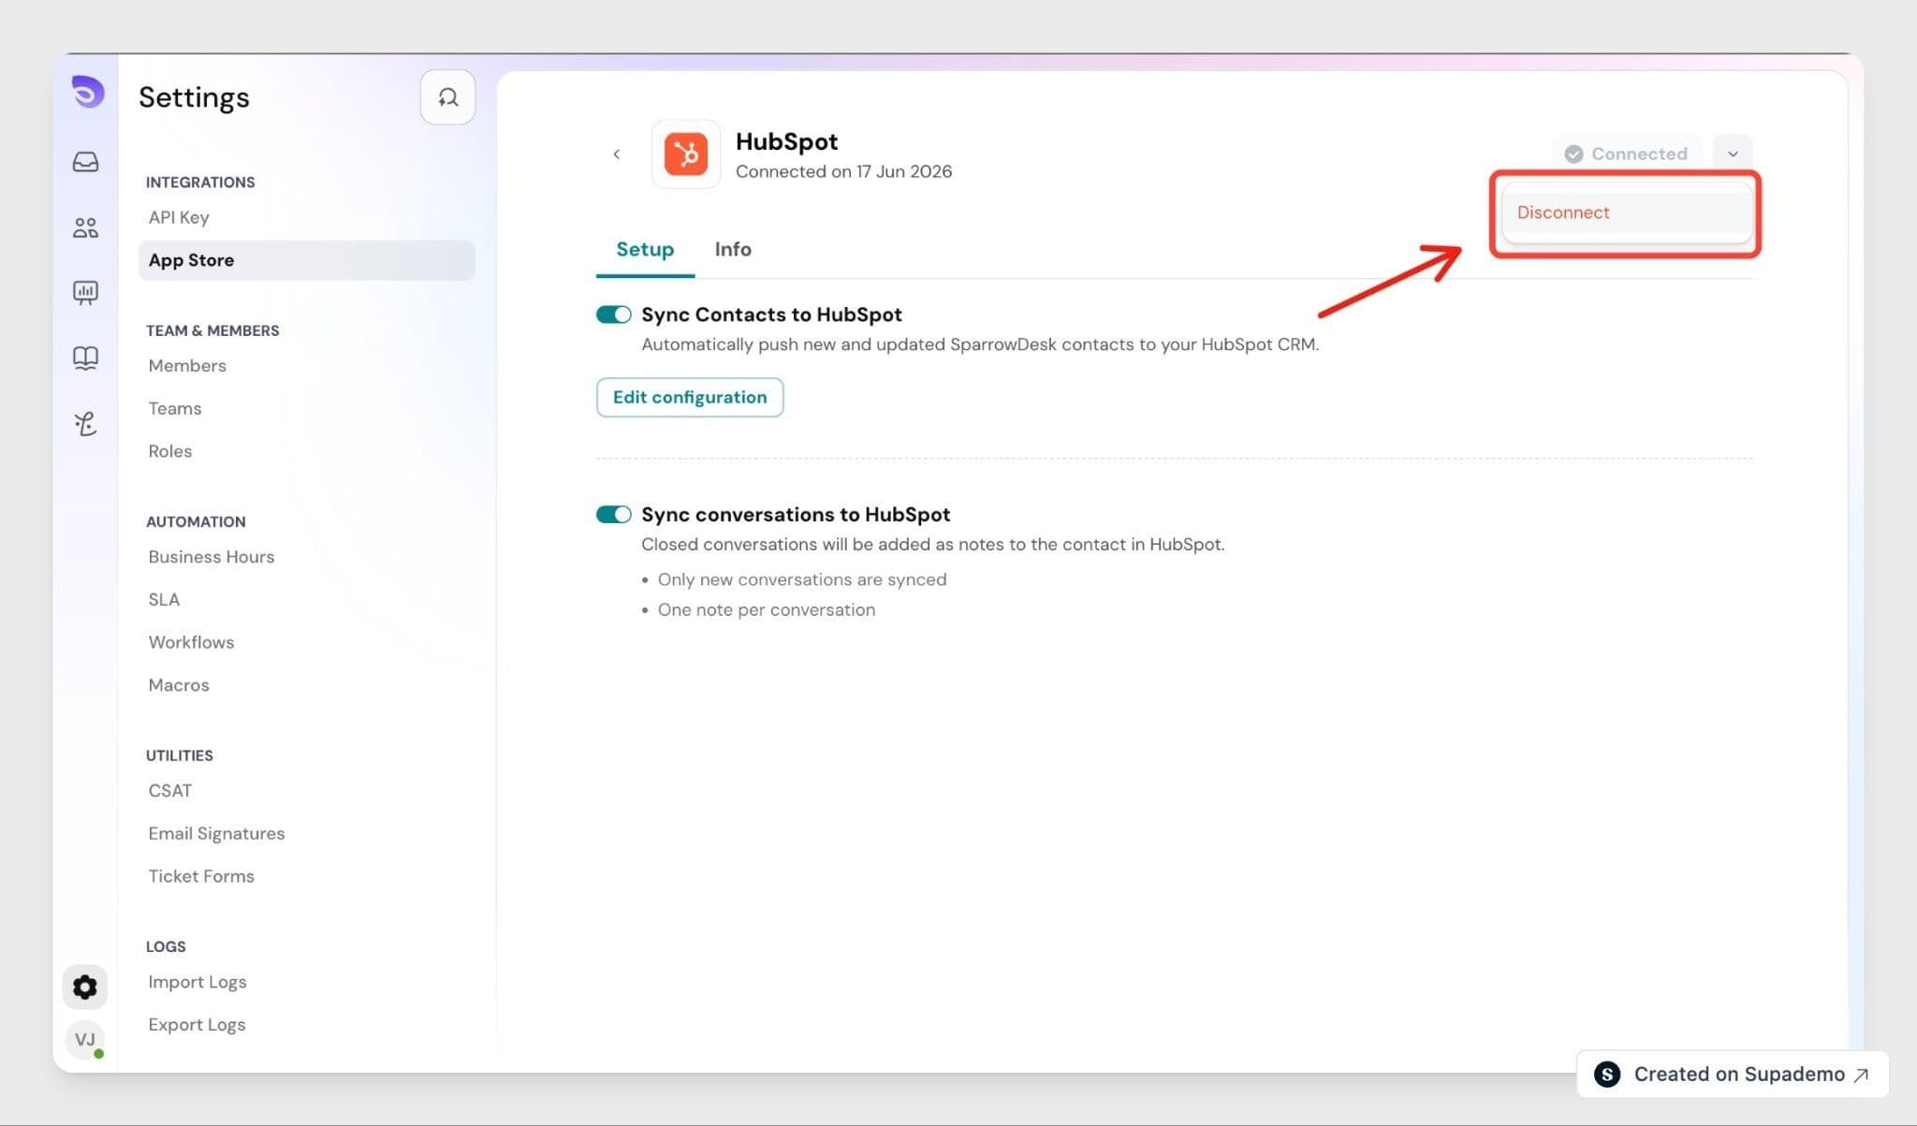Select the Setup tab
Screen dimensions: 1917x1126
[645, 249]
